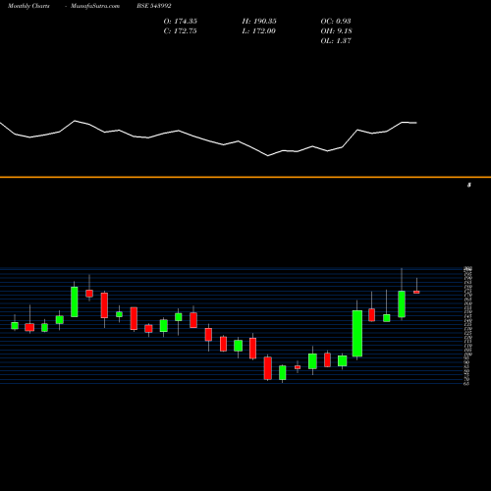This screenshot has width=491, height=491.
Task: Click the "OL: 1.37" reading
Action: (336, 41)
